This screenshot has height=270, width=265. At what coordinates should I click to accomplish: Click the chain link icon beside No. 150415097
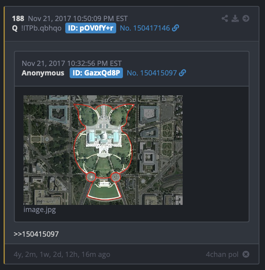click(183, 73)
